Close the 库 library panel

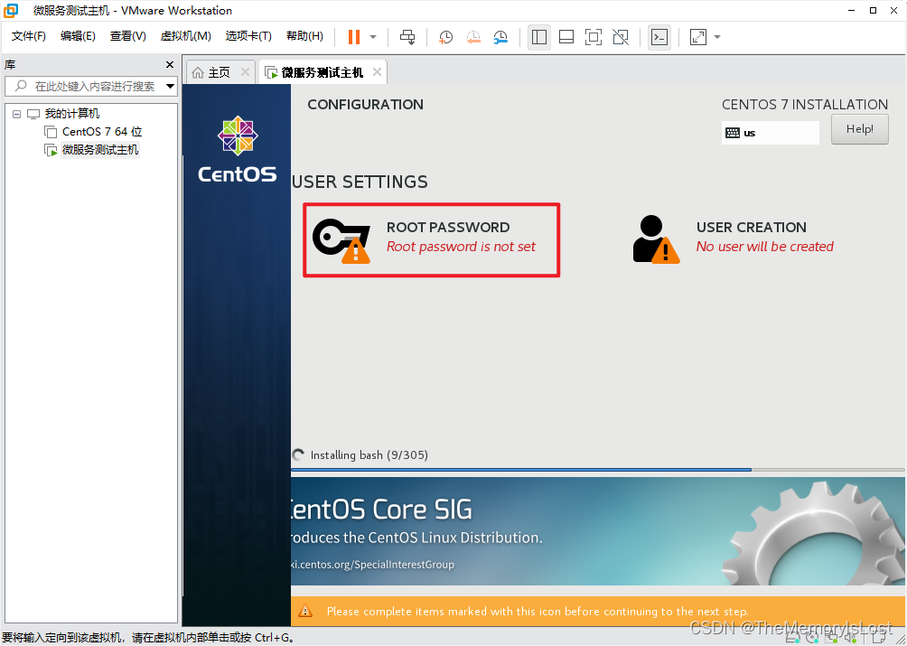(170, 65)
